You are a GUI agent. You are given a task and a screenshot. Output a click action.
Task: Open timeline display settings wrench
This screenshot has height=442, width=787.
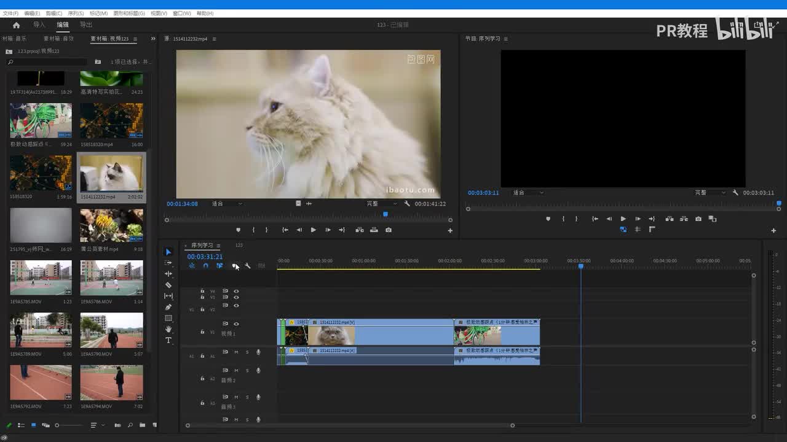[x=247, y=266]
